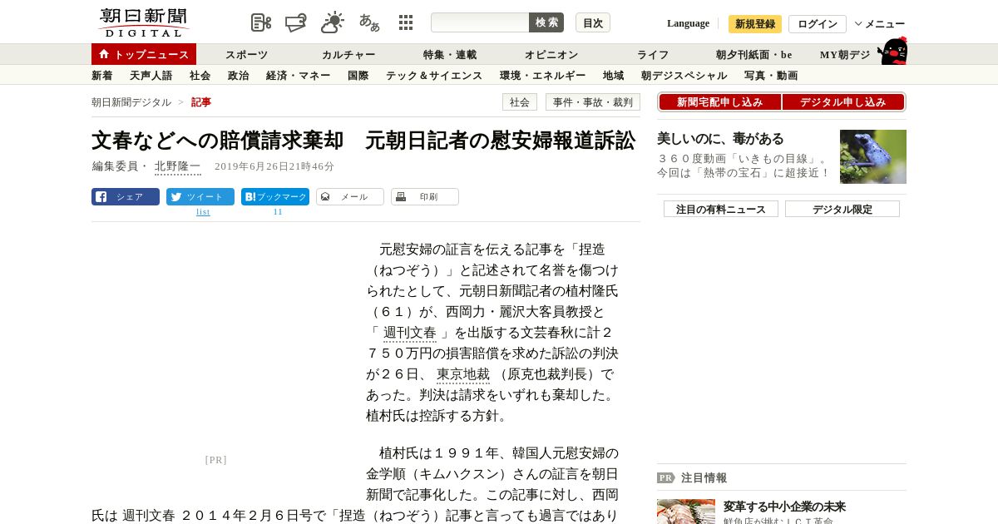Open the blue poison frog thumbnail
The width and height of the screenshot is (998, 524).
873,156
